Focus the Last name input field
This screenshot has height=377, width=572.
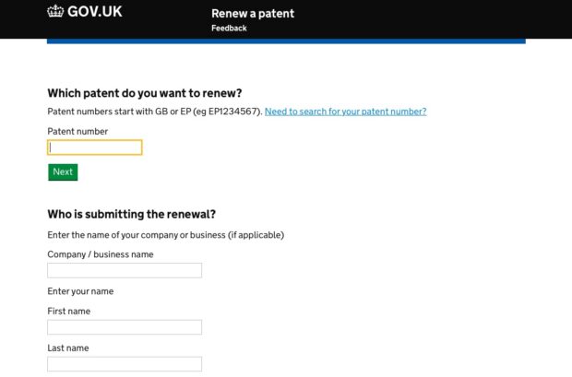click(125, 364)
